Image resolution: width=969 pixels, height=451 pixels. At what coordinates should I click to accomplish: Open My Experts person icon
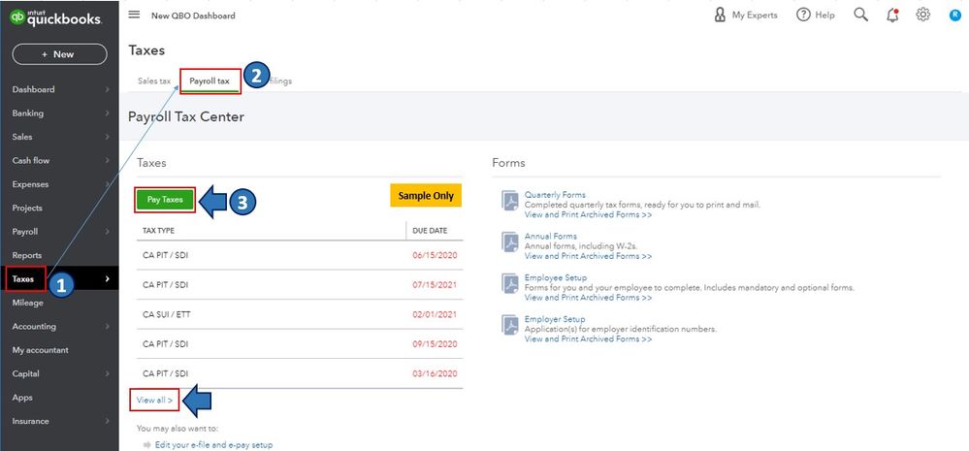pos(720,15)
